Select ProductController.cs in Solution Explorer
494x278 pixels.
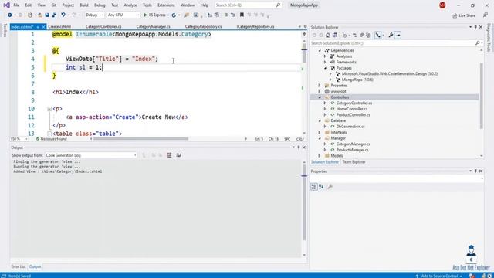coord(354,115)
